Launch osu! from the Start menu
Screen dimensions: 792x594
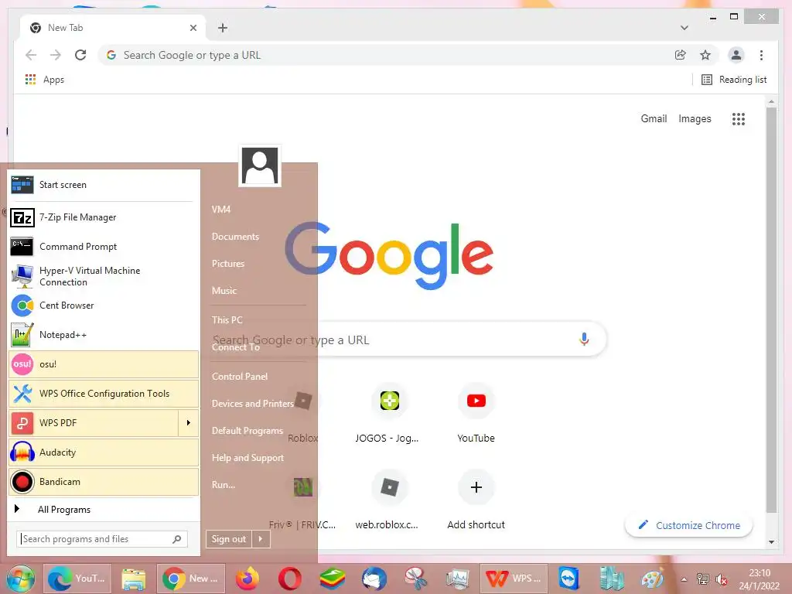coord(104,364)
